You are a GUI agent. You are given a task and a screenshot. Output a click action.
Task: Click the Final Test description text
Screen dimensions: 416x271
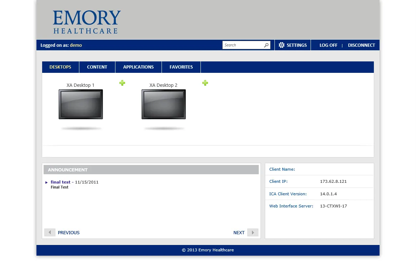[59, 187]
